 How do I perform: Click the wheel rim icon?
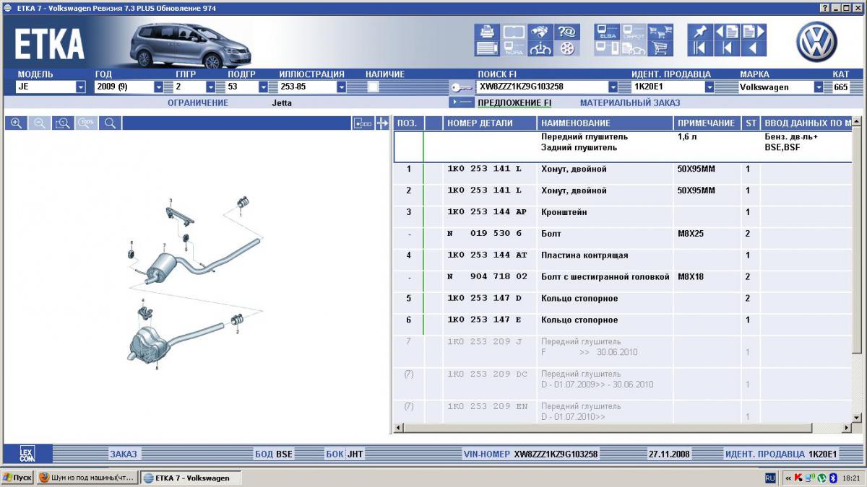[x=567, y=48]
